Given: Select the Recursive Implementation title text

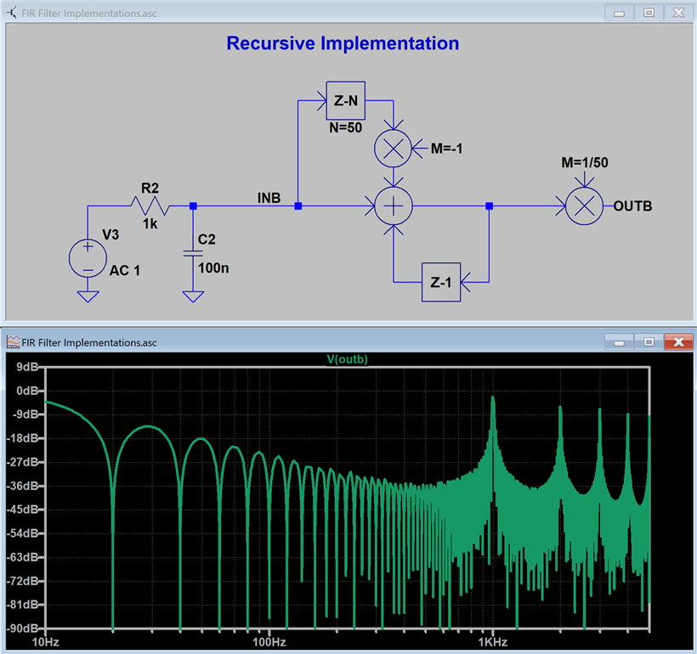Looking at the screenshot, I should pos(343,43).
